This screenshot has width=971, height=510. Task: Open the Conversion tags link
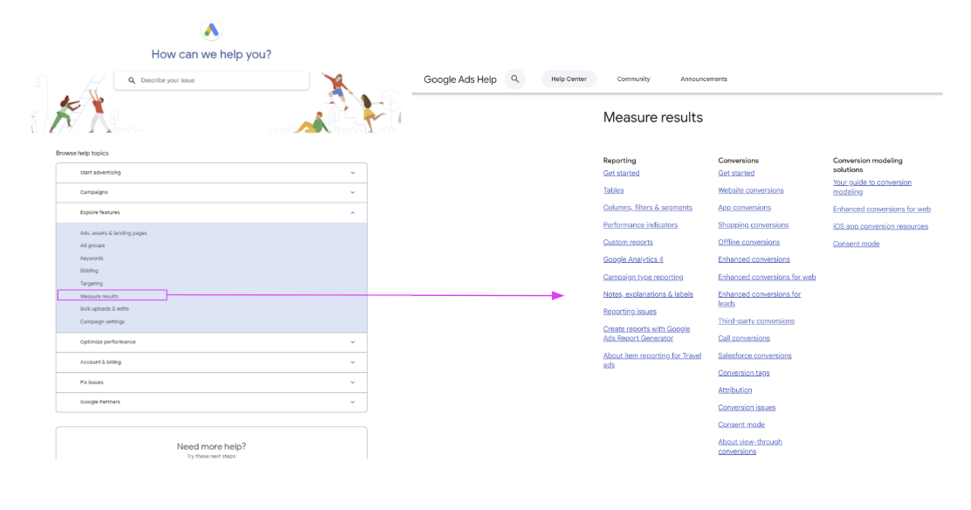click(x=744, y=373)
